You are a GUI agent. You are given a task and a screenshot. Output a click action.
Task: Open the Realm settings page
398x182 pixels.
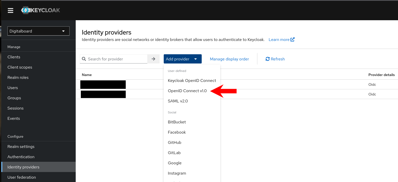point(21,146)
